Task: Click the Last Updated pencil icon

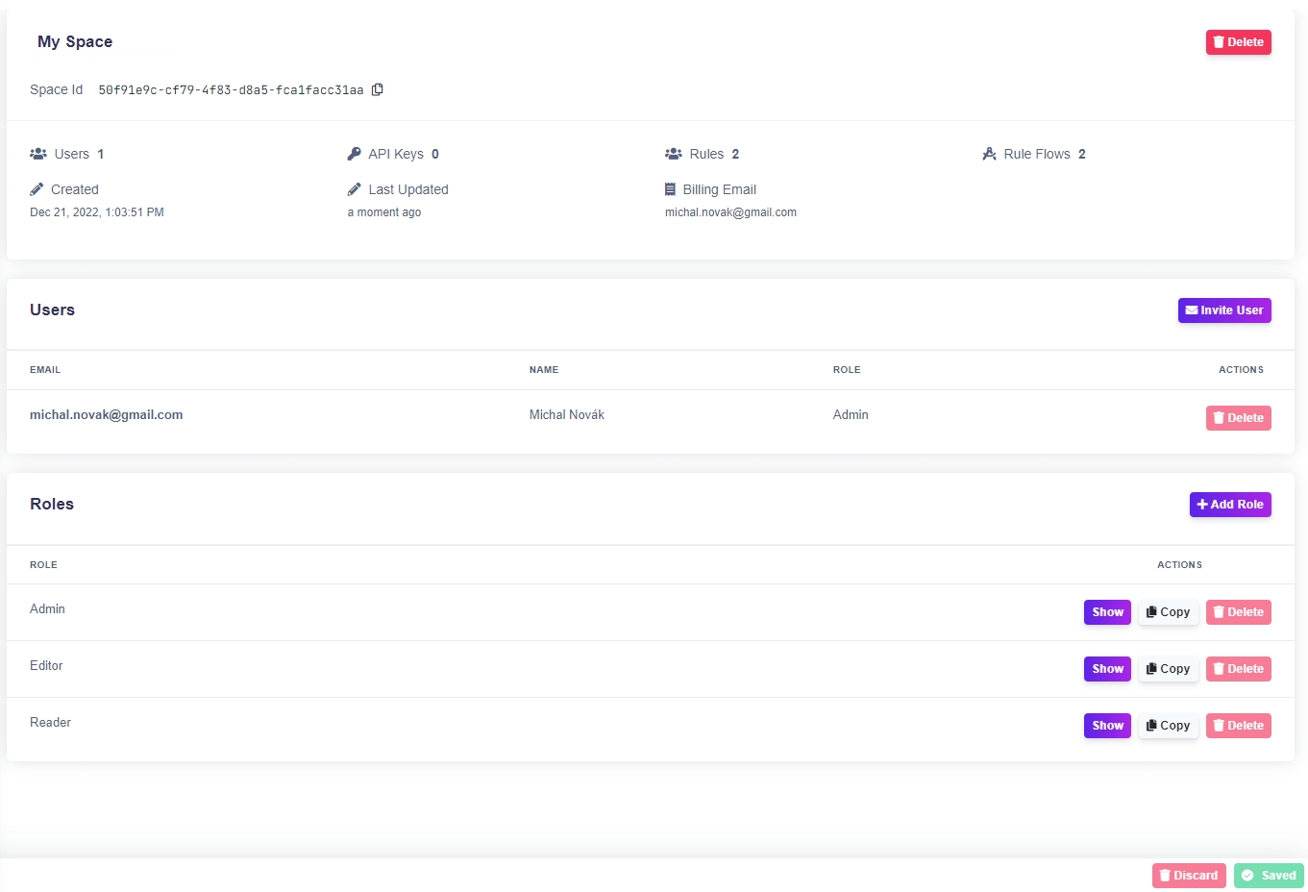Action: pyautogui.click(x=354, y=189)
